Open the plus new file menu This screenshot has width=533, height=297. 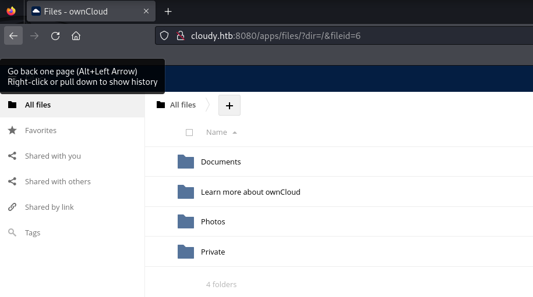(229, 105)
